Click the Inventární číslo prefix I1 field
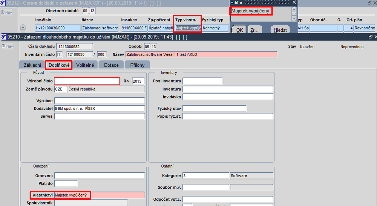 60,54
